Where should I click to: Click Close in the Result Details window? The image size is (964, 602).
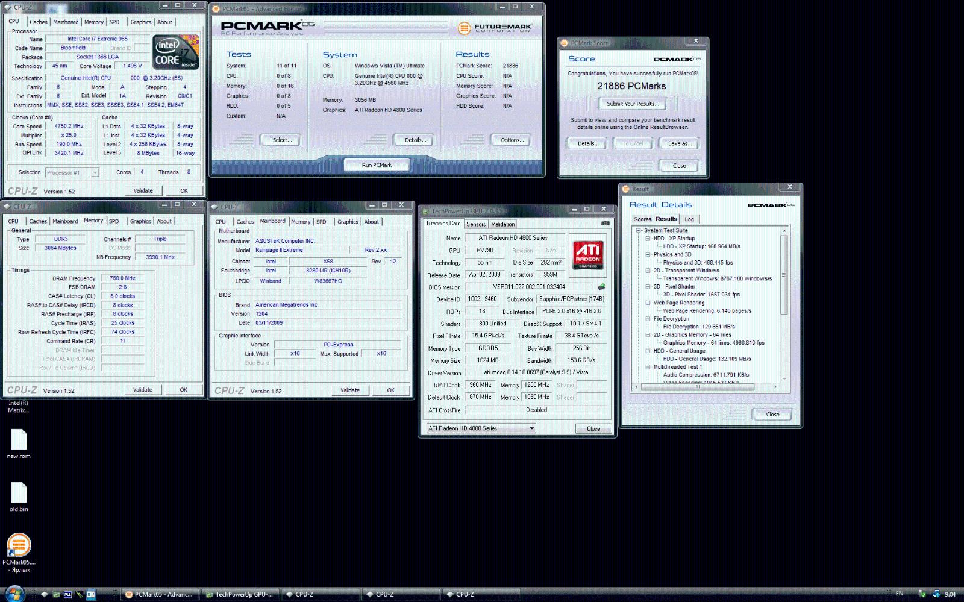772,414
